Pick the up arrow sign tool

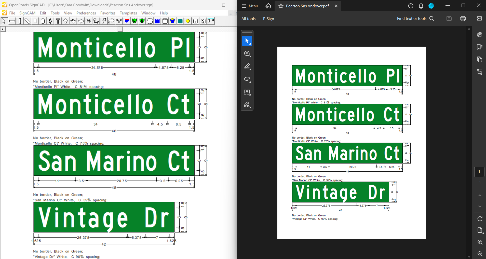[x=65, y=21]
